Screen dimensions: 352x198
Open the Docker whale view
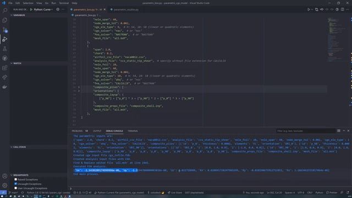point(5,87)
